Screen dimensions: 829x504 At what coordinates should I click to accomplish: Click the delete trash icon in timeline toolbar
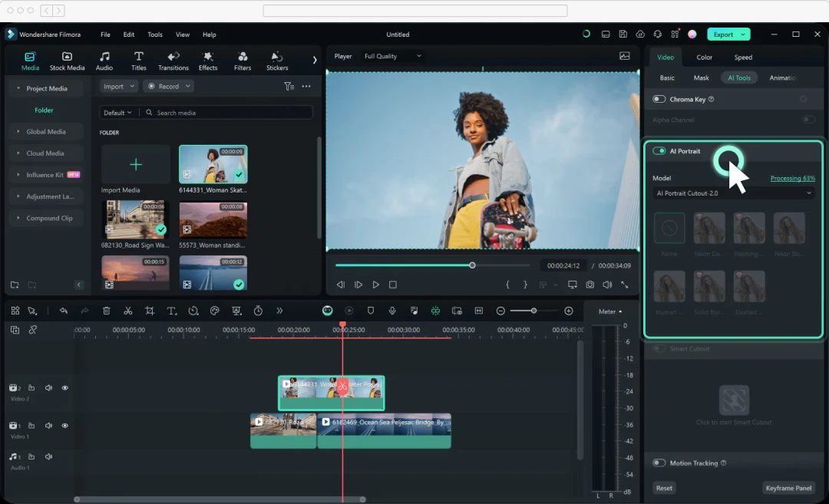coord(107,311)
